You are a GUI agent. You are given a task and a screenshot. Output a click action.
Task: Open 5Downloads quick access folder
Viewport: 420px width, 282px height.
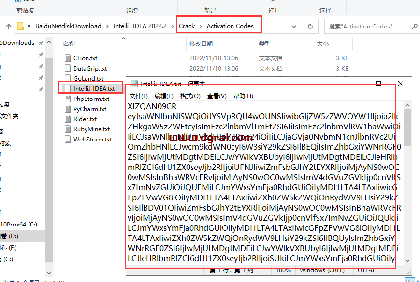click(17, 43)
